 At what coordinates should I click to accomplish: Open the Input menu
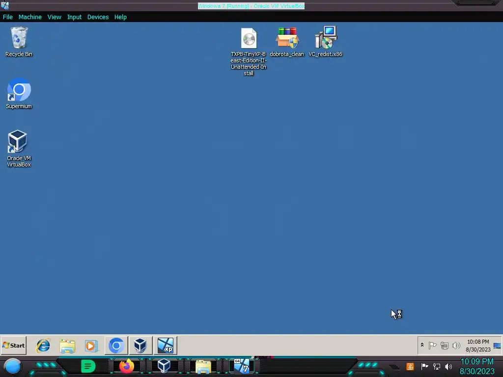[x=74, y=17]
